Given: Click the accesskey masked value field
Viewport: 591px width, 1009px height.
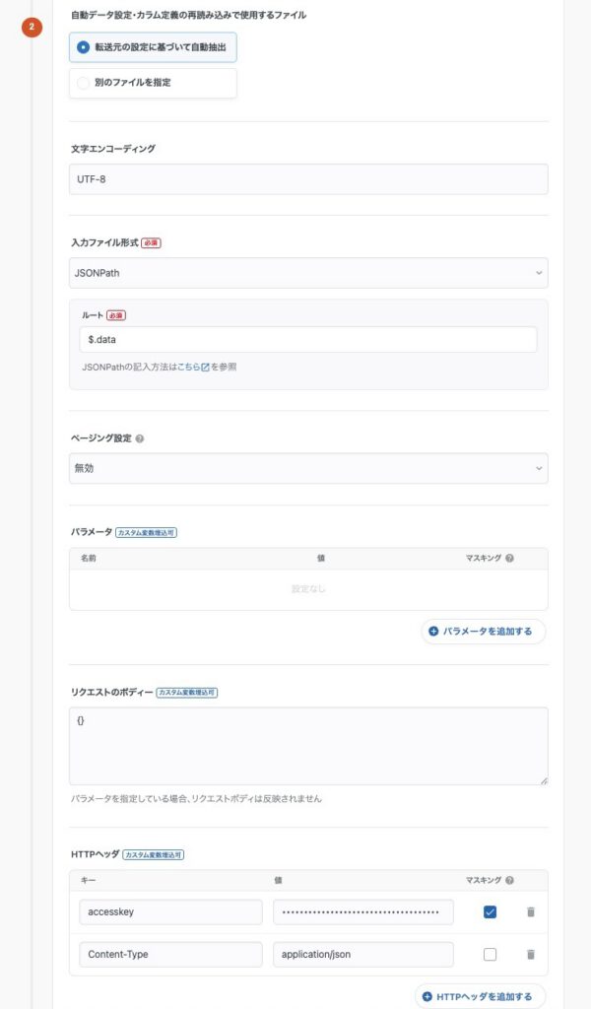Looking at the screenshot, I should [x=363, y=912].
